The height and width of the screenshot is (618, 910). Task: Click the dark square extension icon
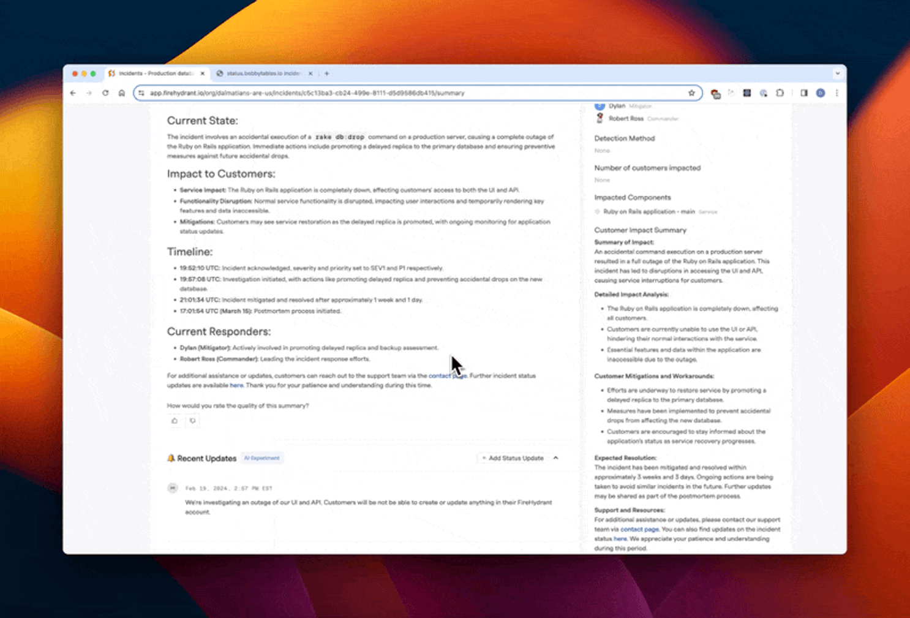[747, 93]
